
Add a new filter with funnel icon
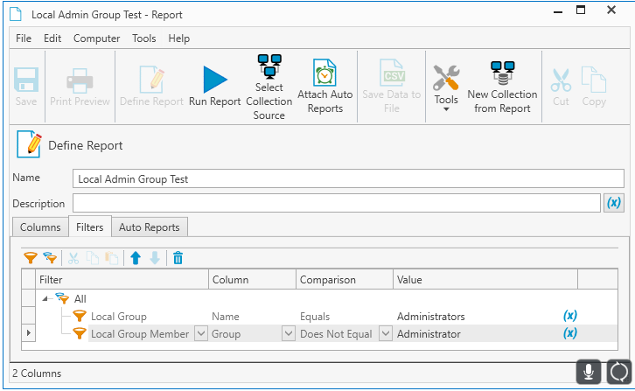pos(31,258)
